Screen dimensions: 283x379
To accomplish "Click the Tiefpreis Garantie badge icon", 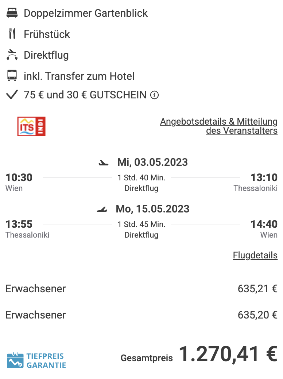I will pos(15,360).
